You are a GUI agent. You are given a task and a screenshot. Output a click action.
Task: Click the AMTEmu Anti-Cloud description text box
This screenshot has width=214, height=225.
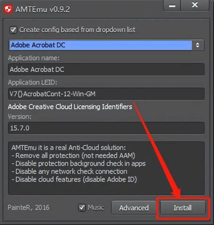[x=106, y=168]
